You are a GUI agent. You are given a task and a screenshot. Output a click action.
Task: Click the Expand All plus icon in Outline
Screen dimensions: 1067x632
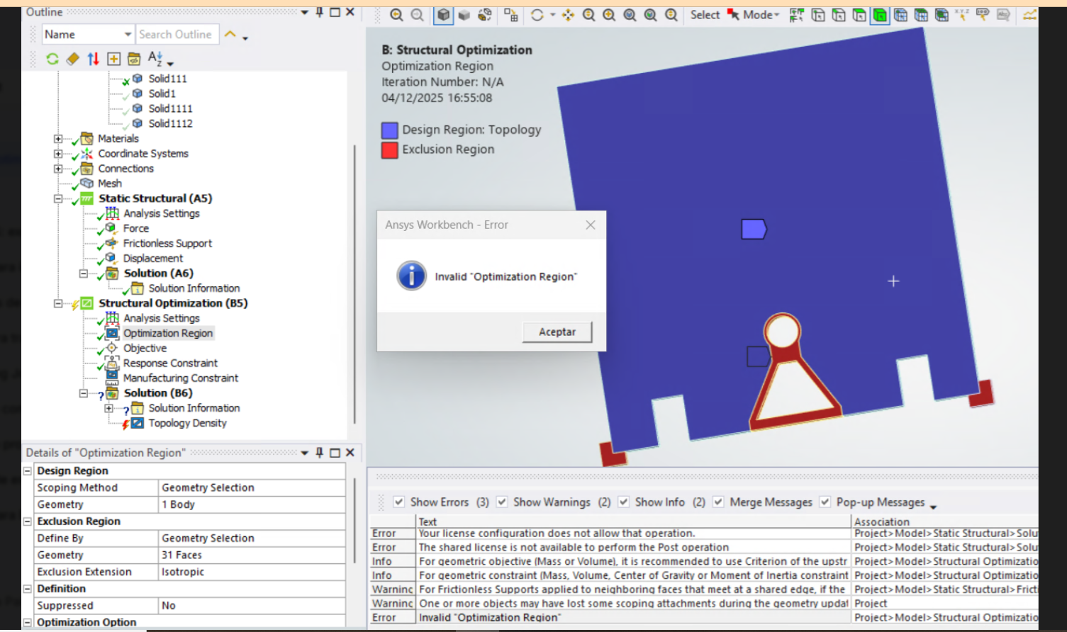click(x=113, y=59)
